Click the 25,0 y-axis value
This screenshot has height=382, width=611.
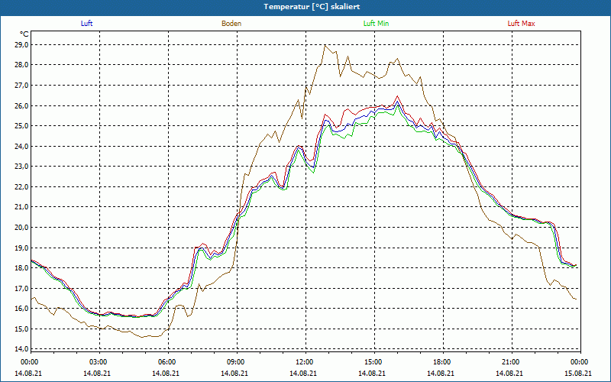click(x=22, y=125)
